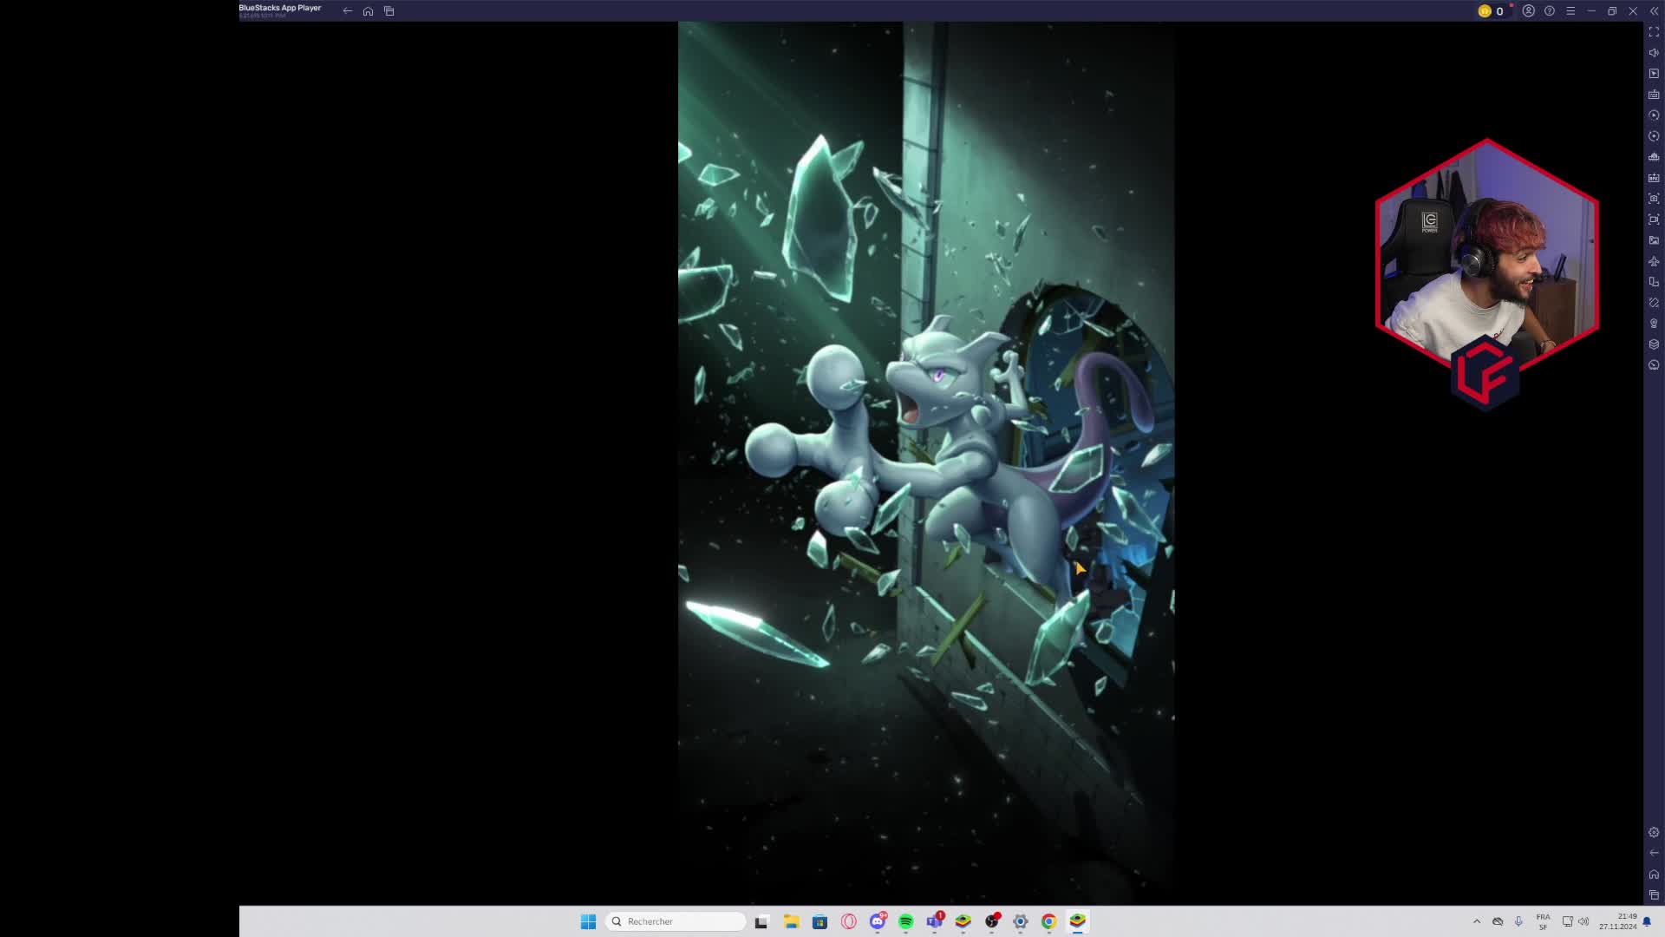Open the sync operations icon
Image resolution: width=1665 pixels, height=937 pixels.
point(1654,115)
